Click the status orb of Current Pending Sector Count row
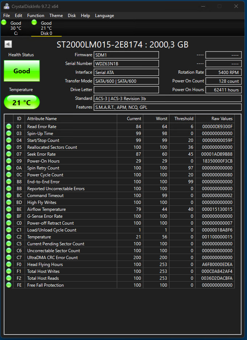 click(9, 244)
